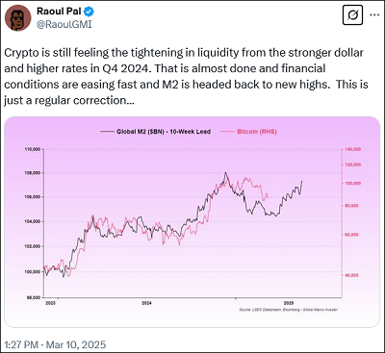Click the Grok slash icon button
The height and width of the screenshot is (353, 385).
pos(352,14)
